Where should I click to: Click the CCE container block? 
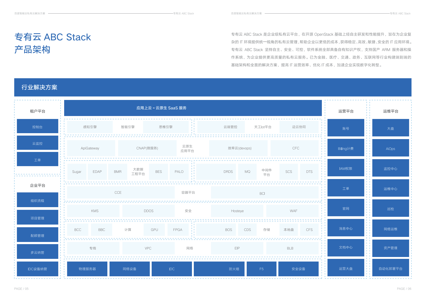[x=121, y=193]
